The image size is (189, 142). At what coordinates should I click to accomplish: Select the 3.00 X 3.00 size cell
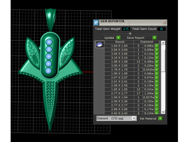(119, 65)
